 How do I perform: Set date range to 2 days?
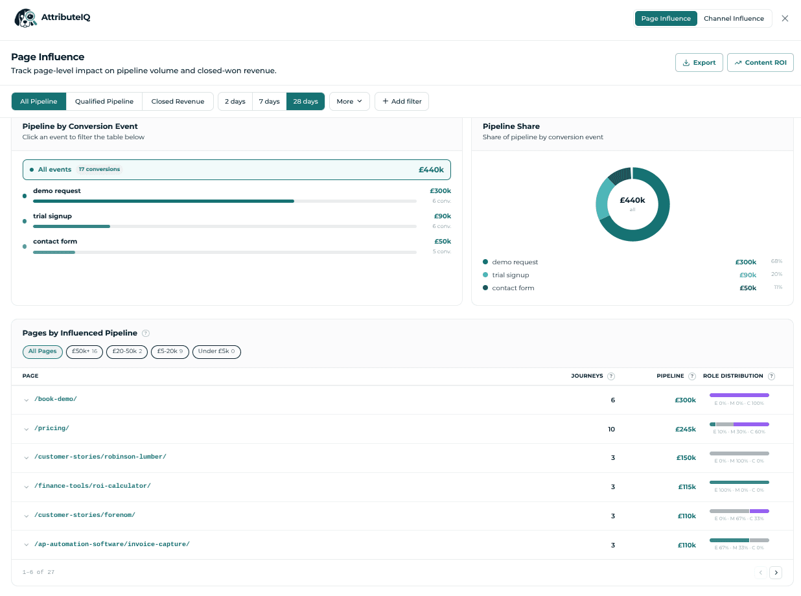235,101
